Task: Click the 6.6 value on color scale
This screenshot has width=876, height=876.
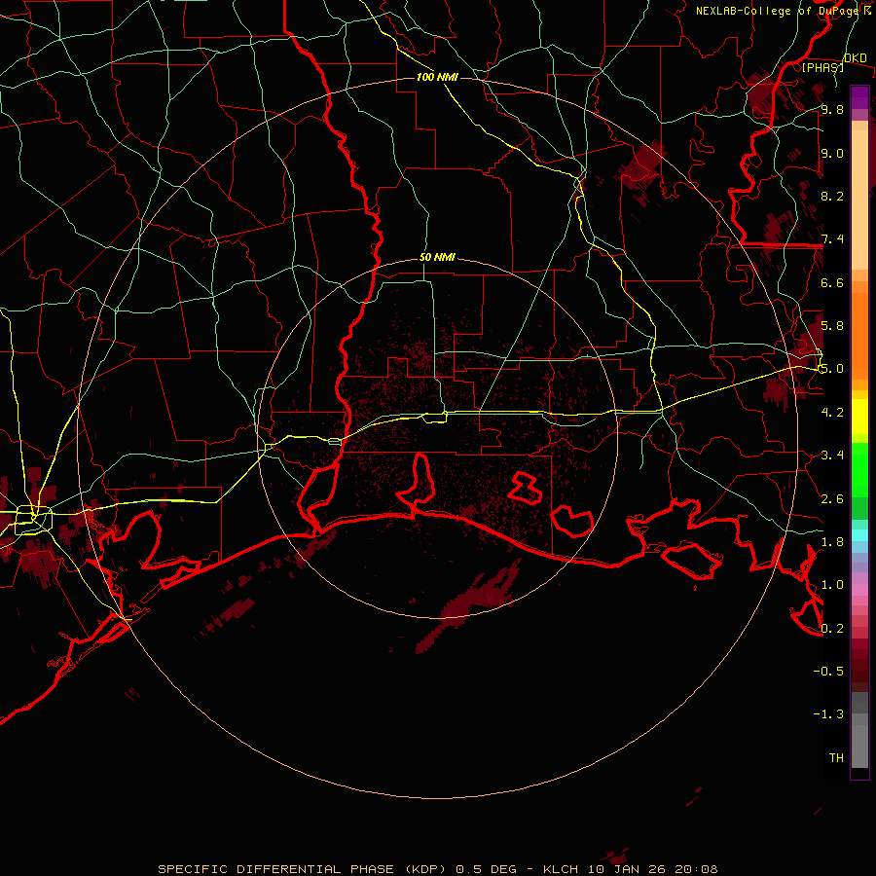Action: [832, 282]
